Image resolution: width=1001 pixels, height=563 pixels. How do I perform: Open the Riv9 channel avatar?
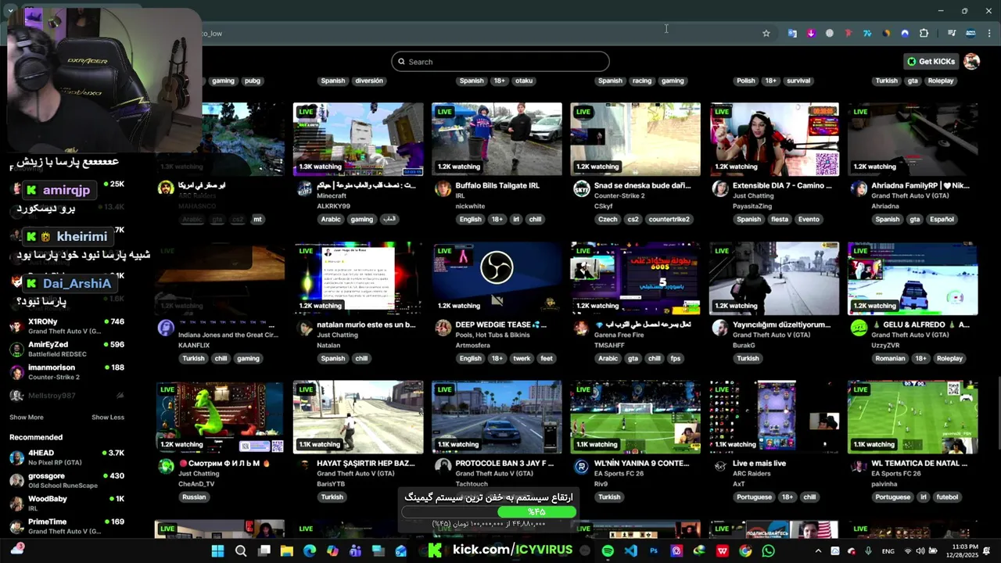(x=581, y=466)
